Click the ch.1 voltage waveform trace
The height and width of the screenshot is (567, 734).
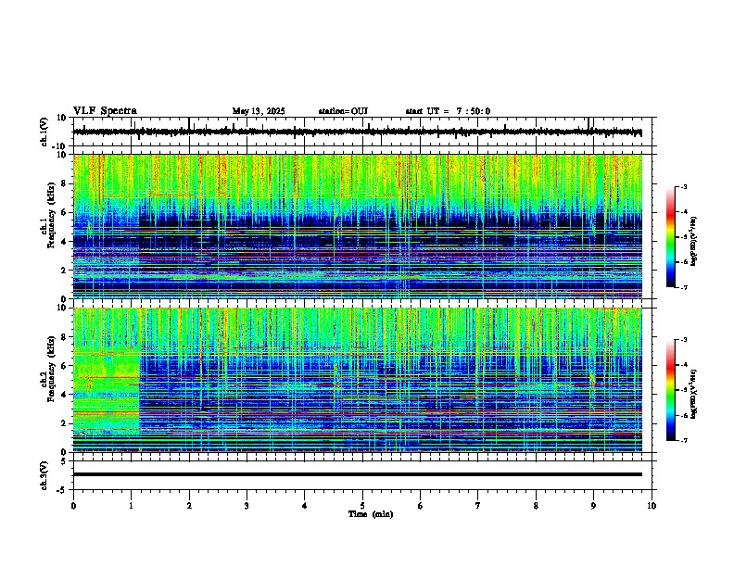tap(358, 132)
